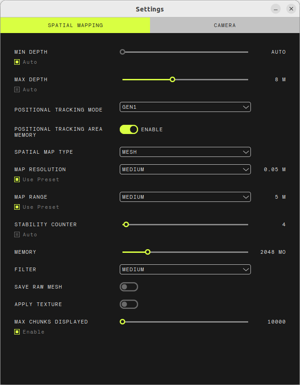Open the Positional Tracking Mode dropdown
Image resolution: width=300 pixels, height=385 pixels.
pyautogui.click(x=185, y=107)
